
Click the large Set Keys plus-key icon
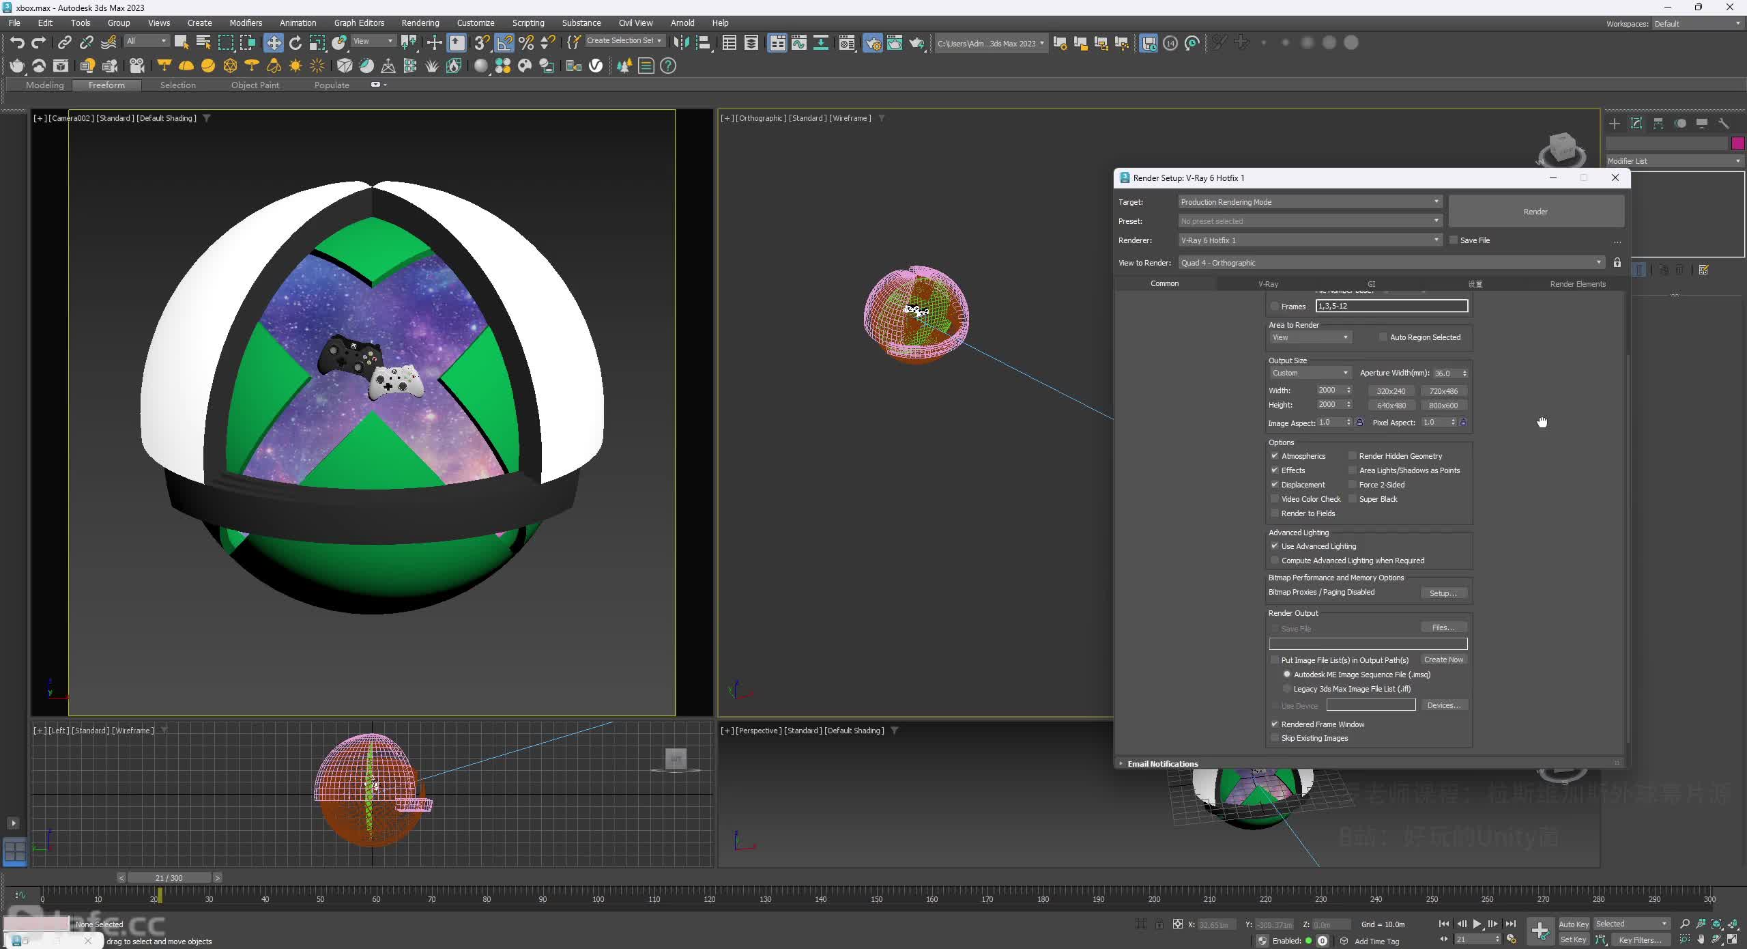1540,931
